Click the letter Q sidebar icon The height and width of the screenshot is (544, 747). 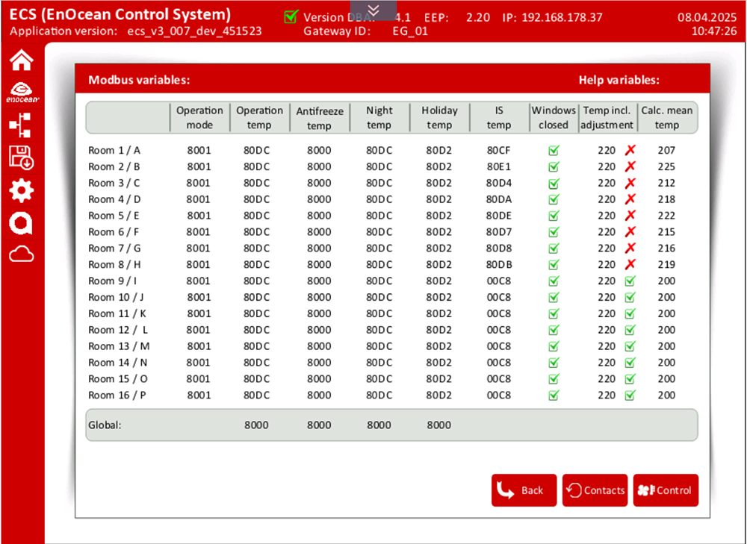tap(21, 223)
